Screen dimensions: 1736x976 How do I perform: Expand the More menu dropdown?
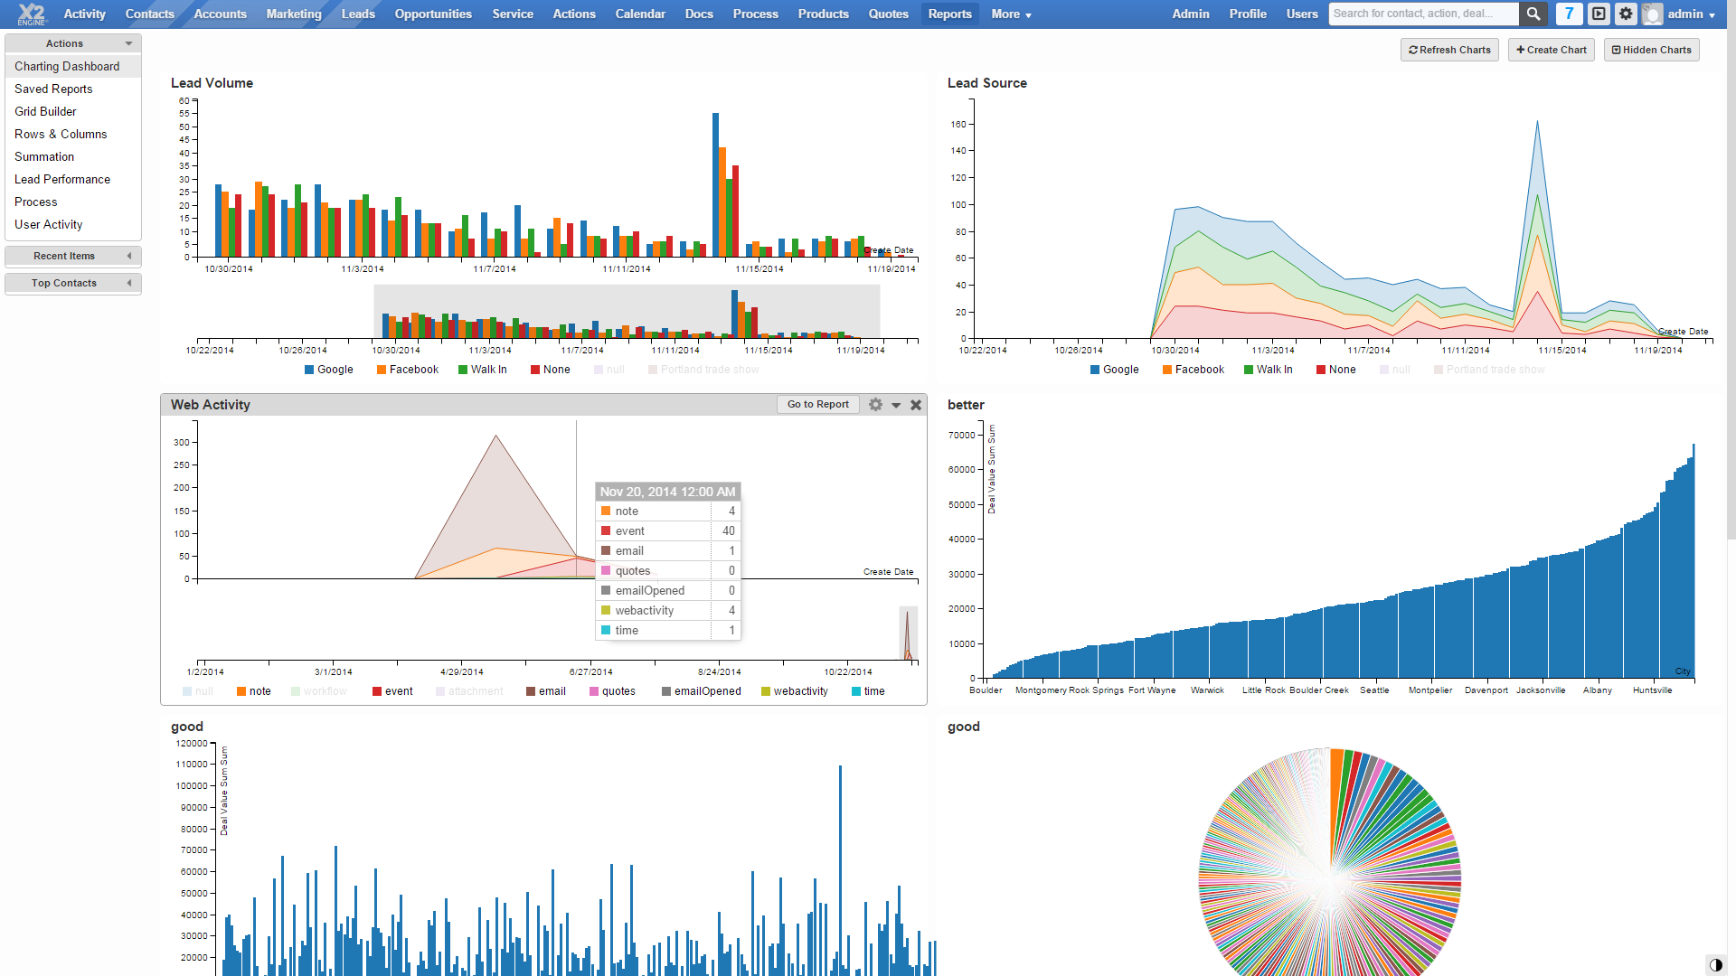tap(1011, 14)
